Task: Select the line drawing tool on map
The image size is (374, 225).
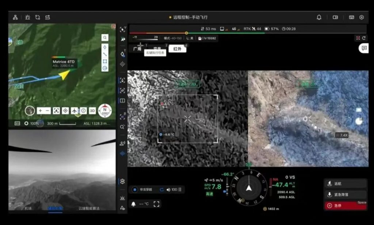Action: pyautogui.click(x=105, y=54)
